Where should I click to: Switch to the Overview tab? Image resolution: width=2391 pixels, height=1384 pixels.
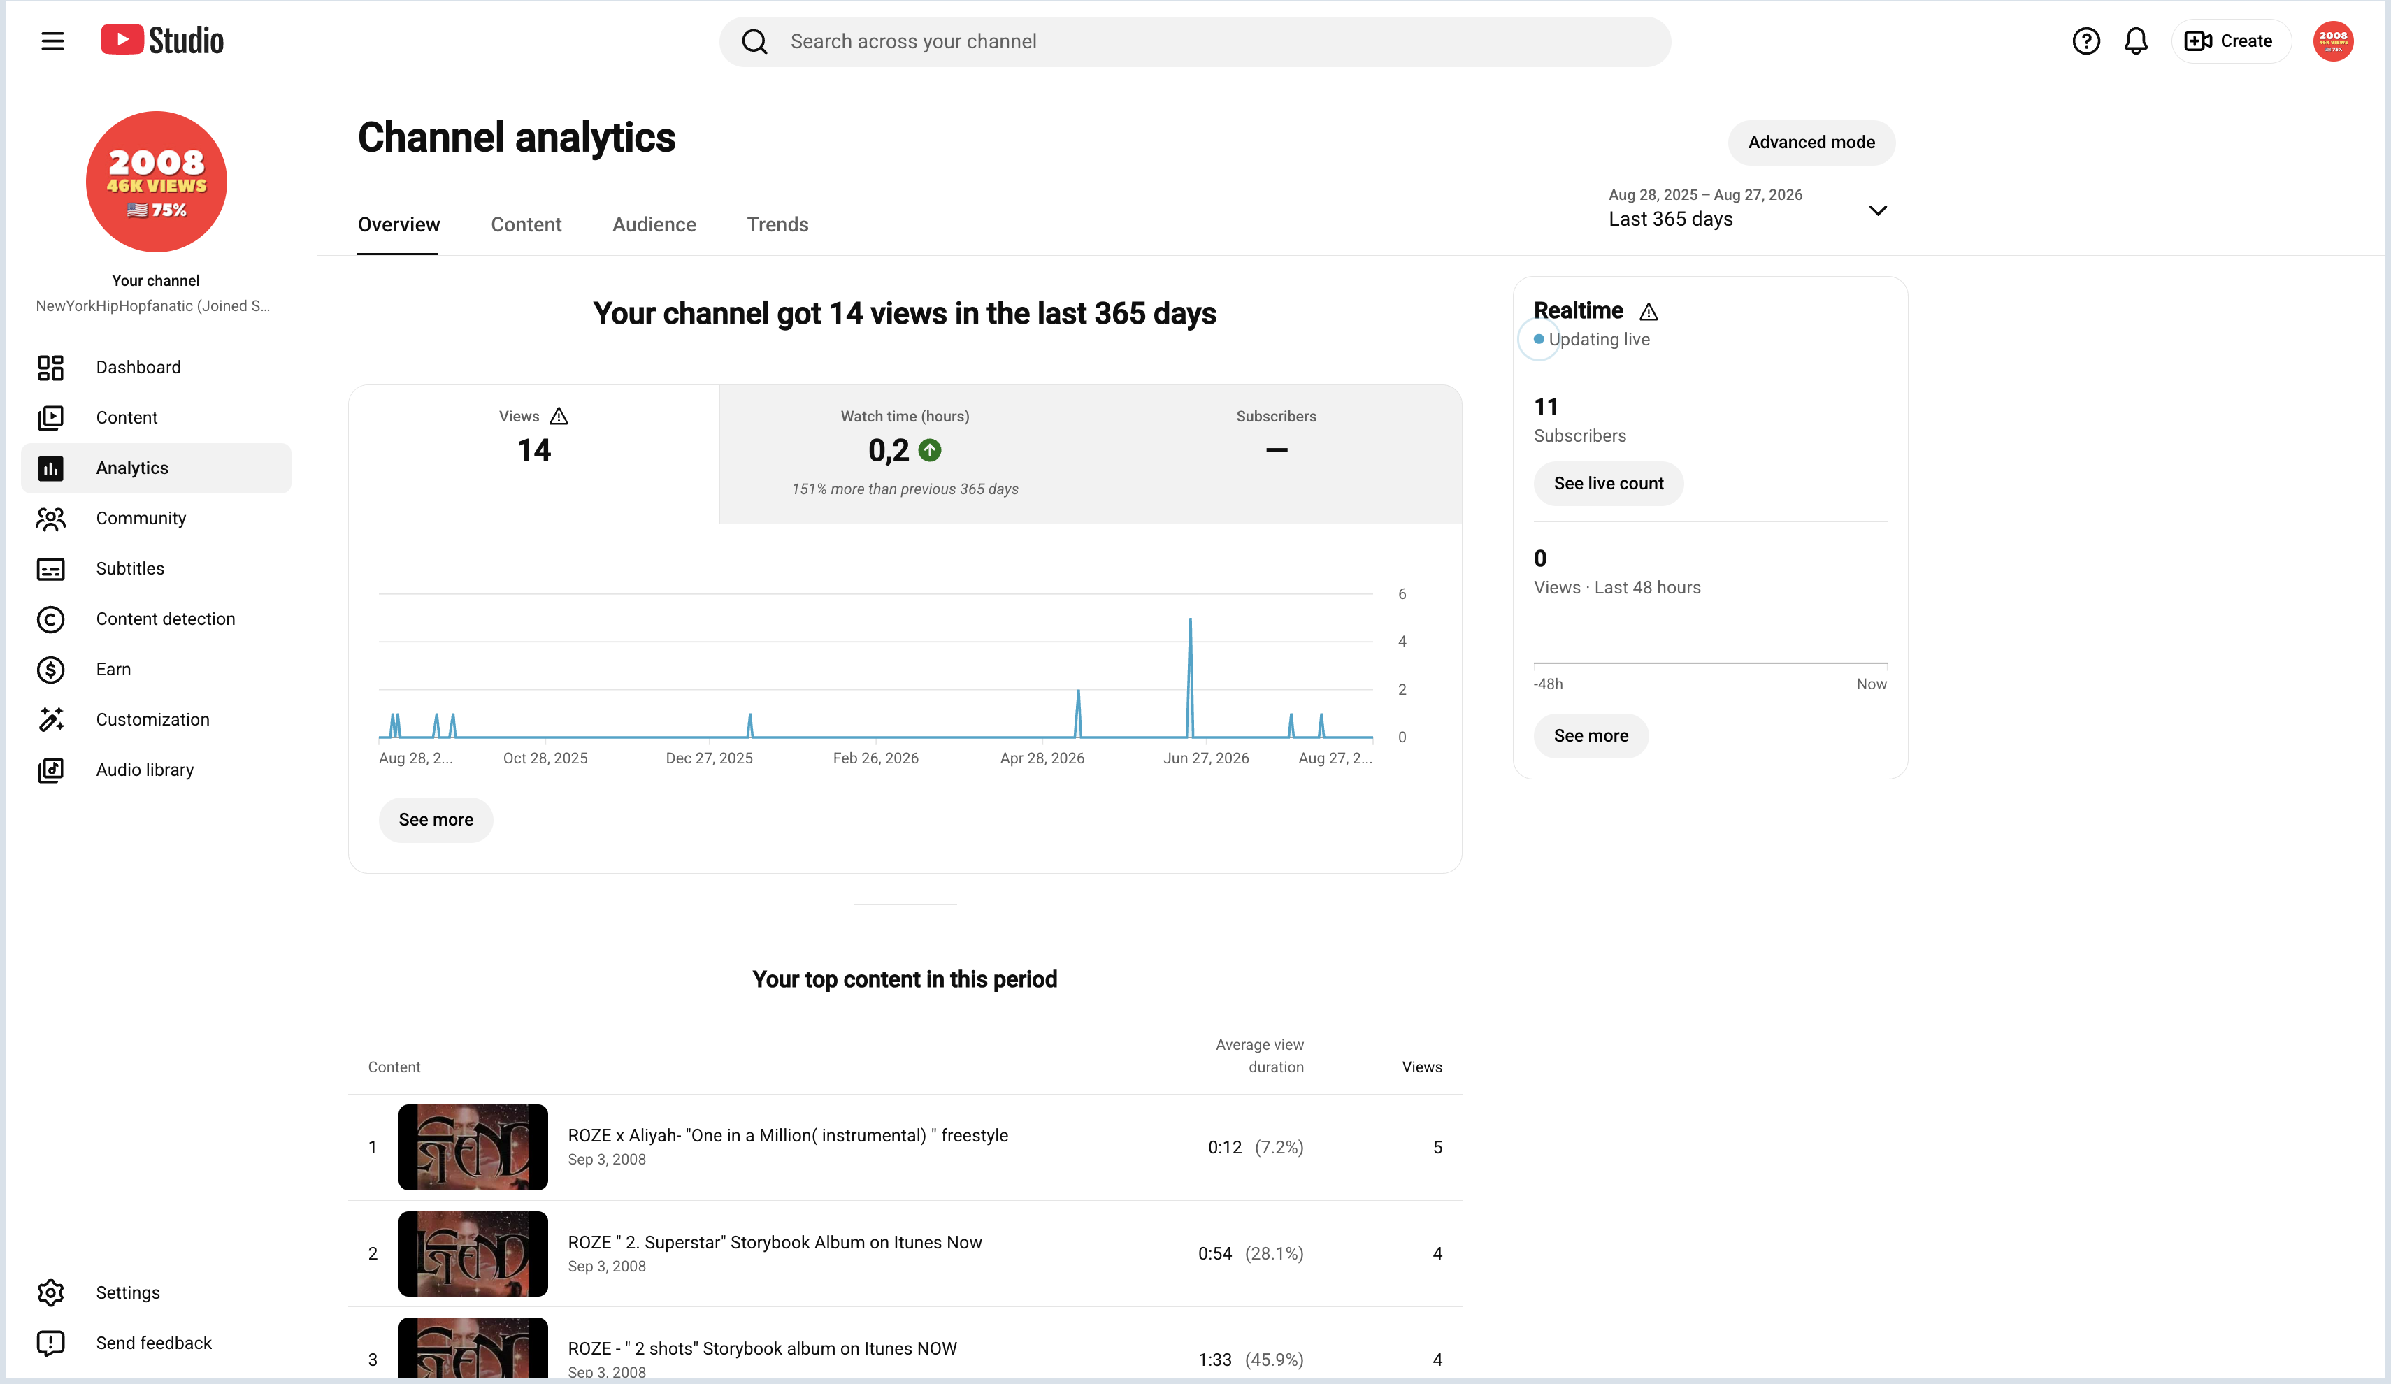pyautogui.click(x=398, y=225)
